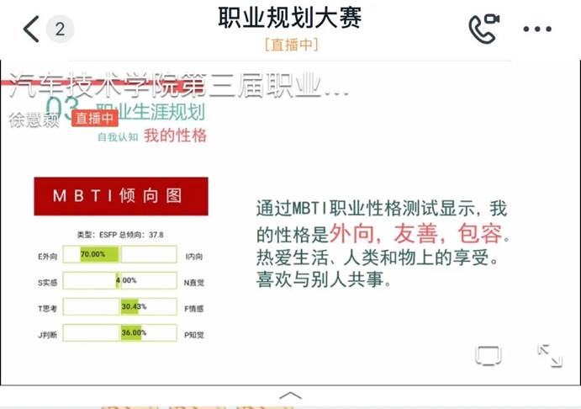The height and width of the screenshot is (409, 581).
Task: Start a voice or video call
Action: [483, 29]
